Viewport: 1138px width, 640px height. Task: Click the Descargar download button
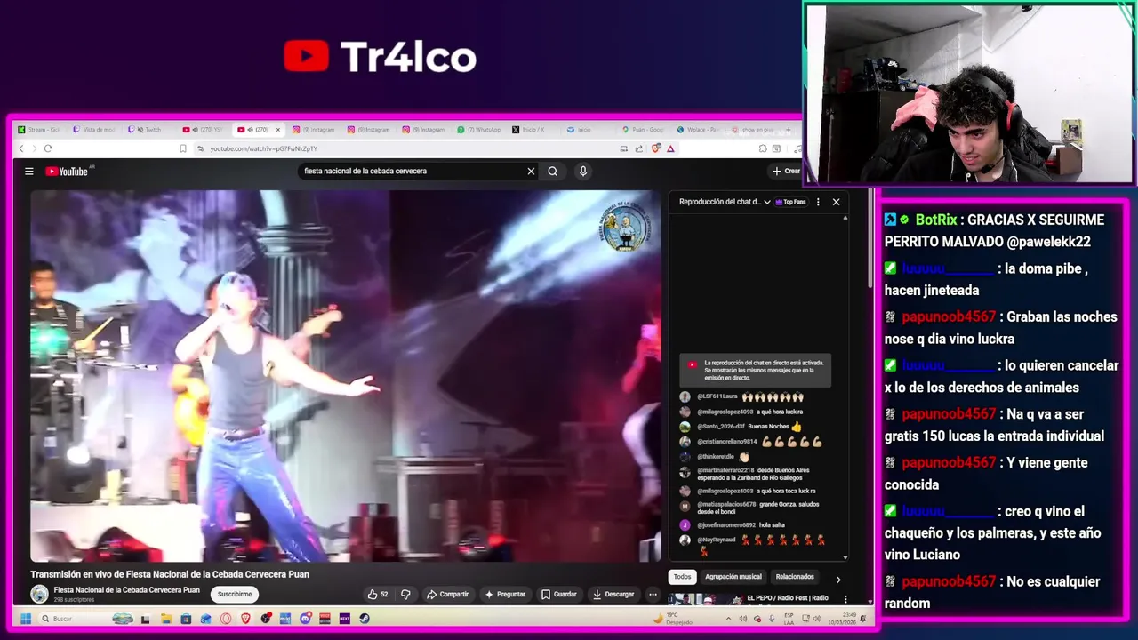click(613, 594)
